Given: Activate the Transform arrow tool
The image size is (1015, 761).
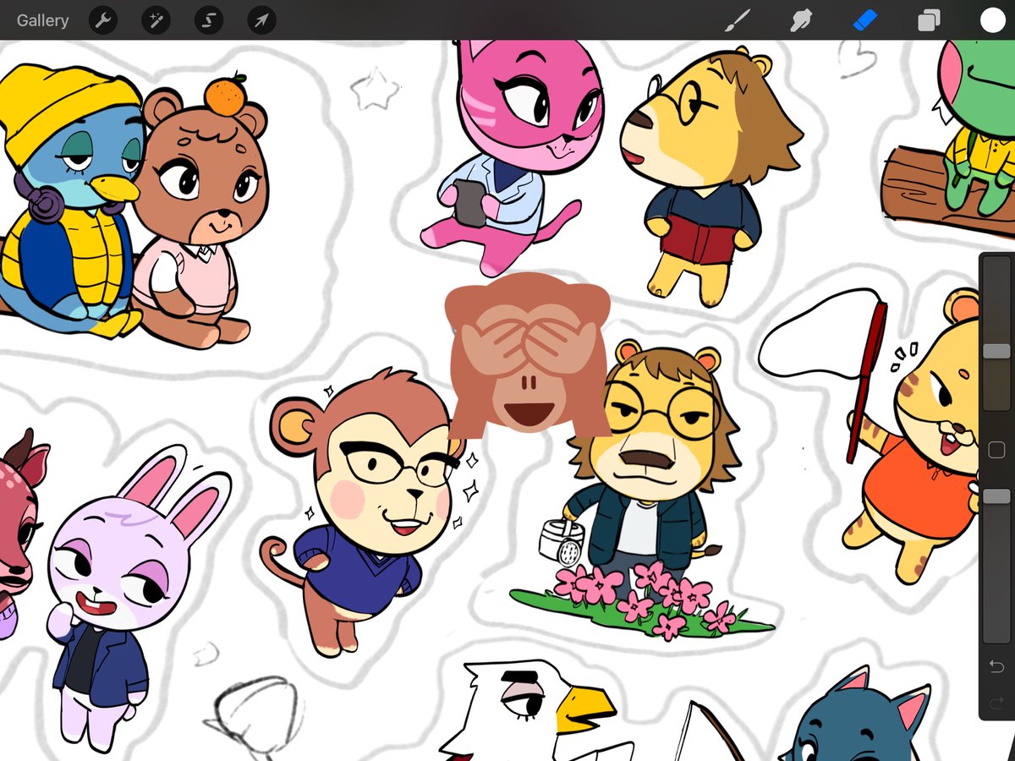Looking at the screenshot, I should pos(261,20).
